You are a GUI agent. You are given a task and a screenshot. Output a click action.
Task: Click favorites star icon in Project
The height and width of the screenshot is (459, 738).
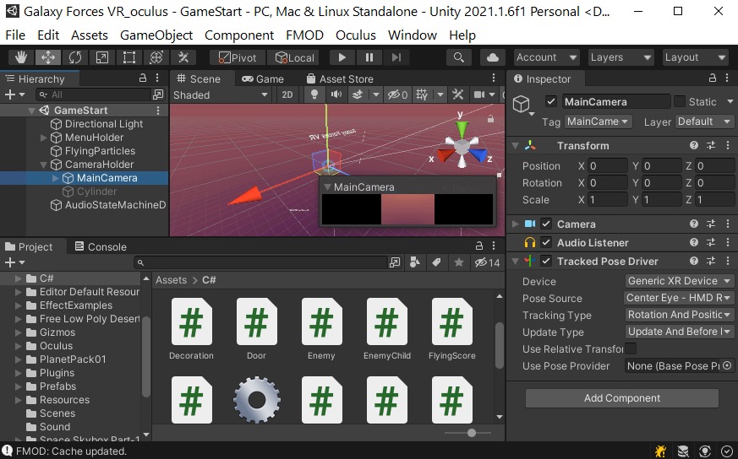459,262
